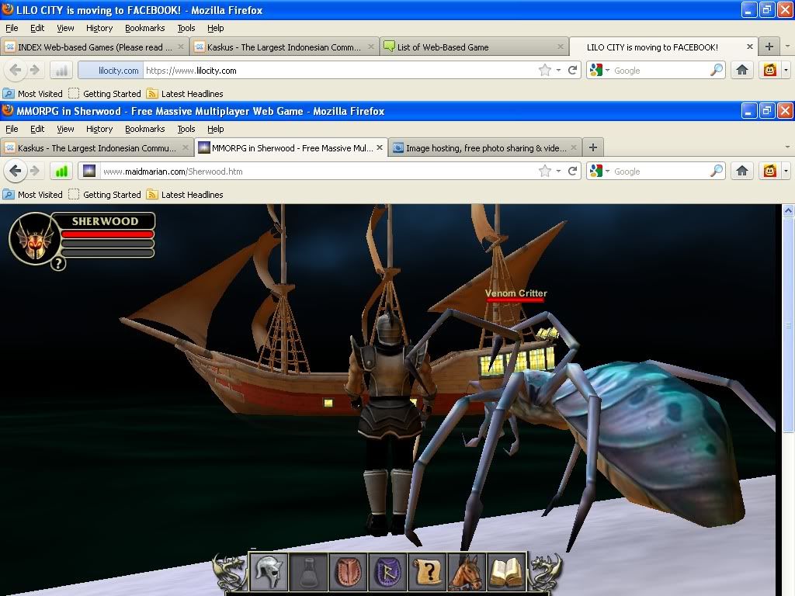Open File menu in Sherwood Firefox window
This screenshot has width=795, height=596.
click(x=12, y=129)
